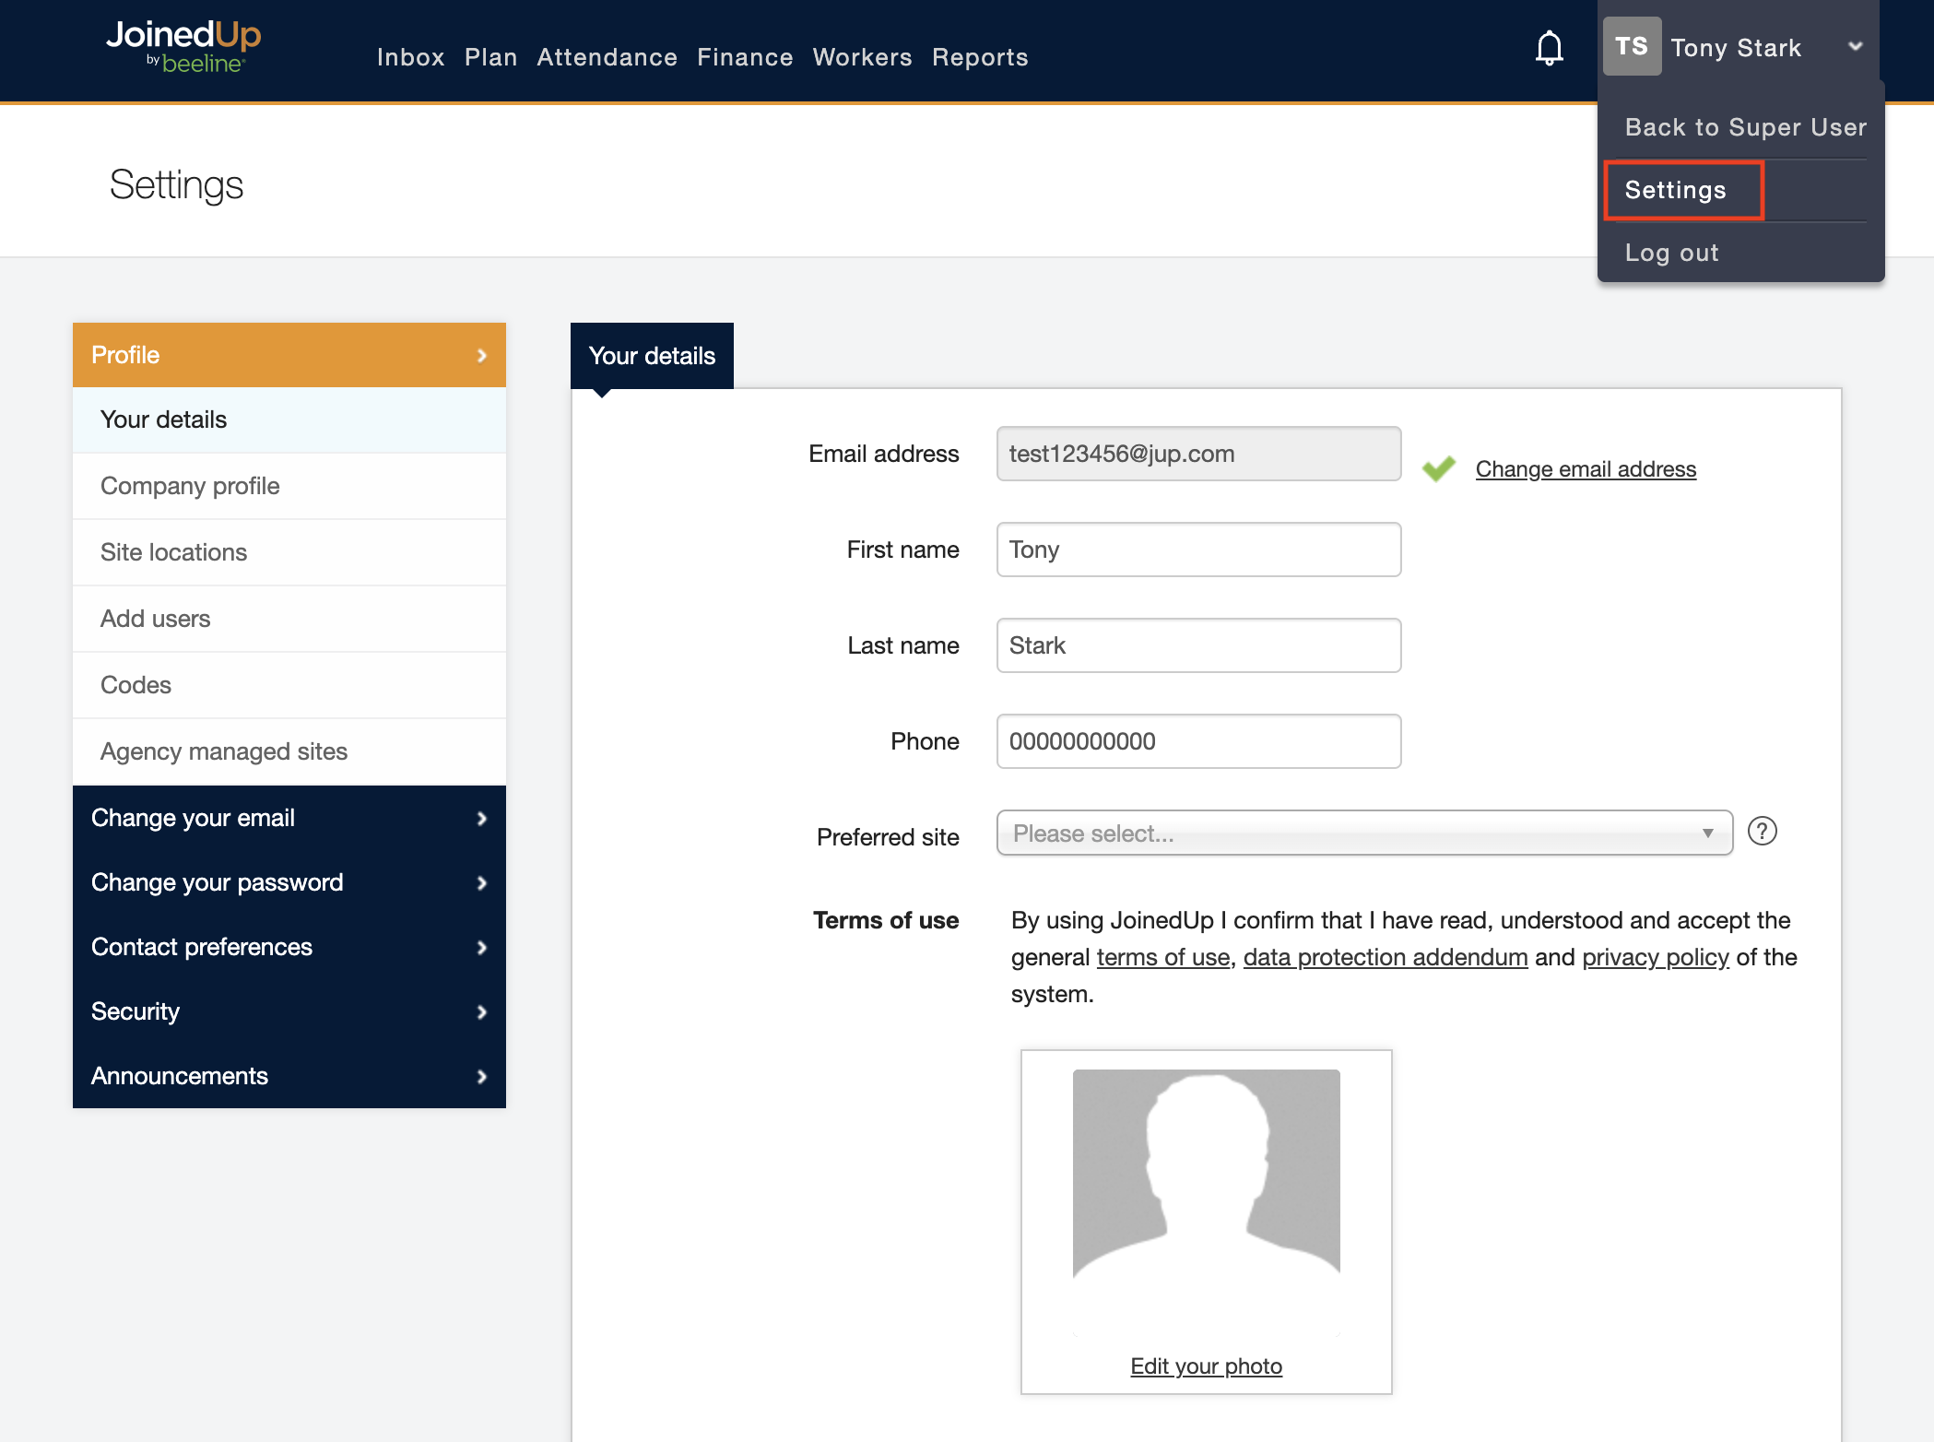The image size is (1934, 1442).
Task: Select Settings in the user dropdown
Action: pyautogui.click(x=1675, y=190)
